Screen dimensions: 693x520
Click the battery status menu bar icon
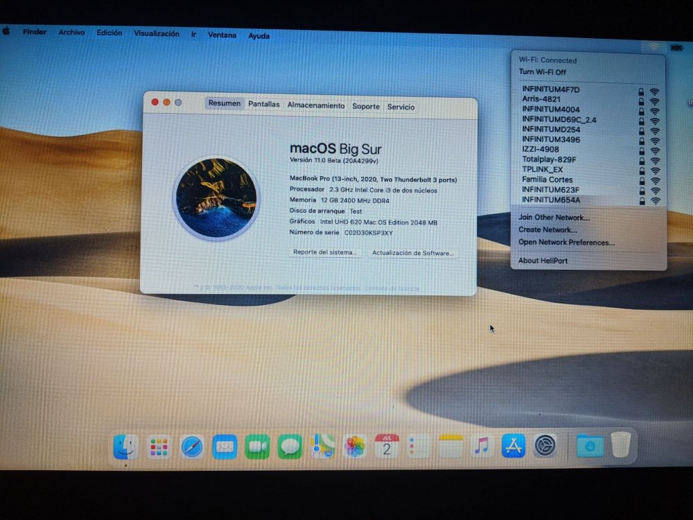tap(676, 47)
